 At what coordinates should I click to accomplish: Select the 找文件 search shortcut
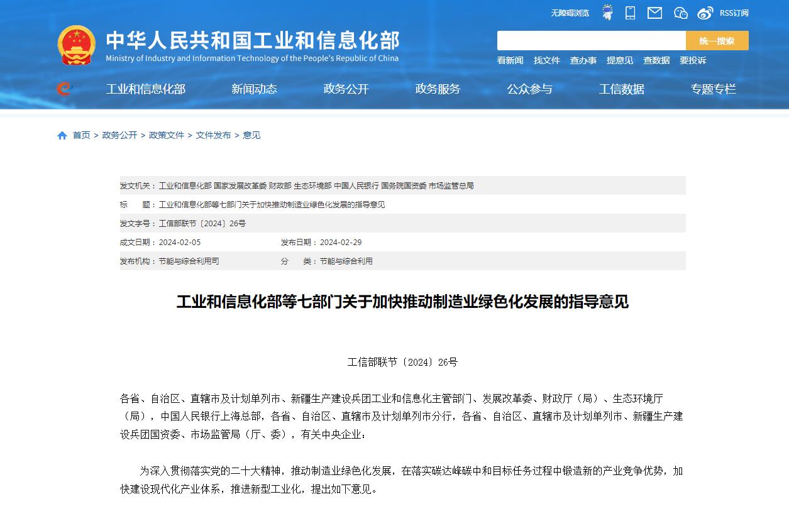click(547, 60)
